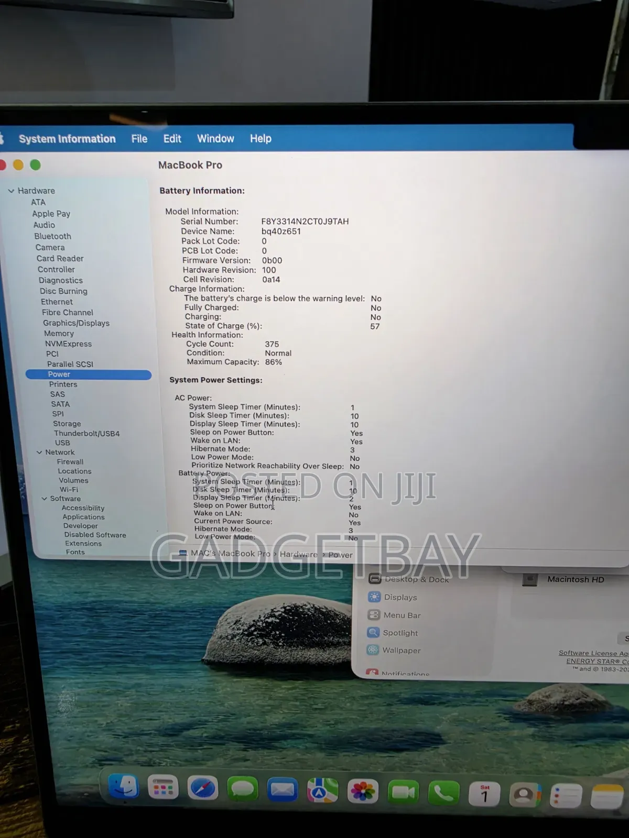
Task: Select Audio in the sidebar
Action: click(44, 225)
